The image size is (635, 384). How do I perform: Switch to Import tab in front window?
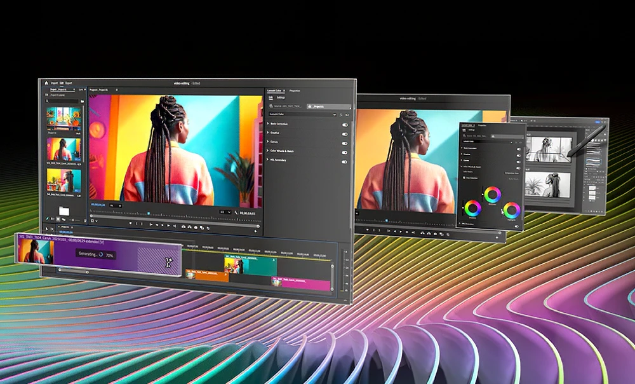(x=54, y=83)
